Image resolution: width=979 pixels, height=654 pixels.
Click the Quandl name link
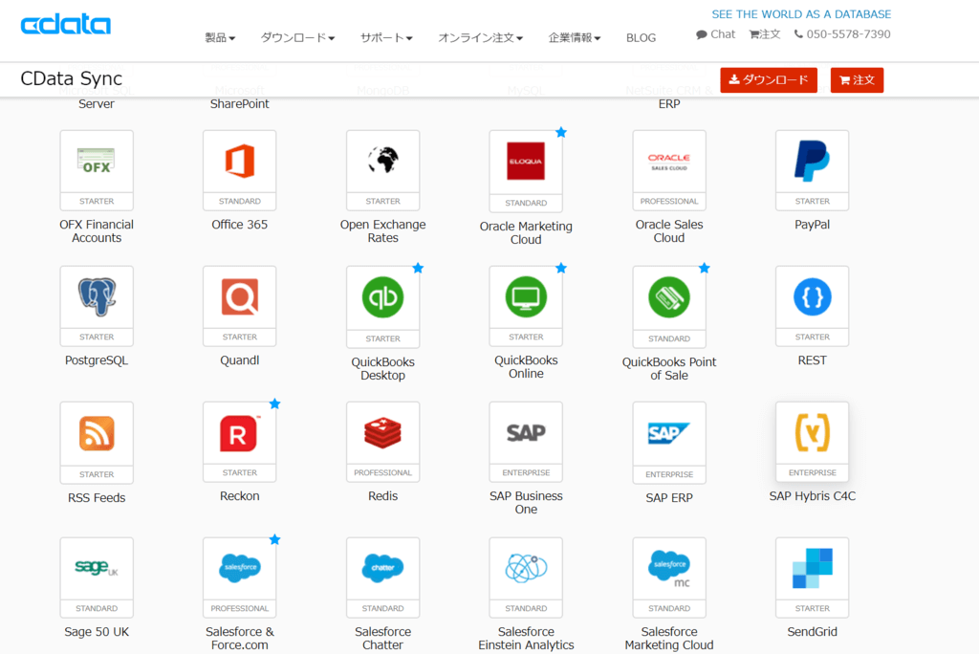click(240, 360)
